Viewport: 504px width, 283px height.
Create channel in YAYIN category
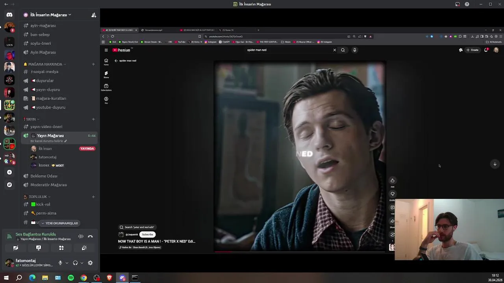(93, 119)
